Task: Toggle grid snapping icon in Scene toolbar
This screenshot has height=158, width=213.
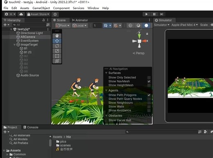Action: [x=106, y=25]
